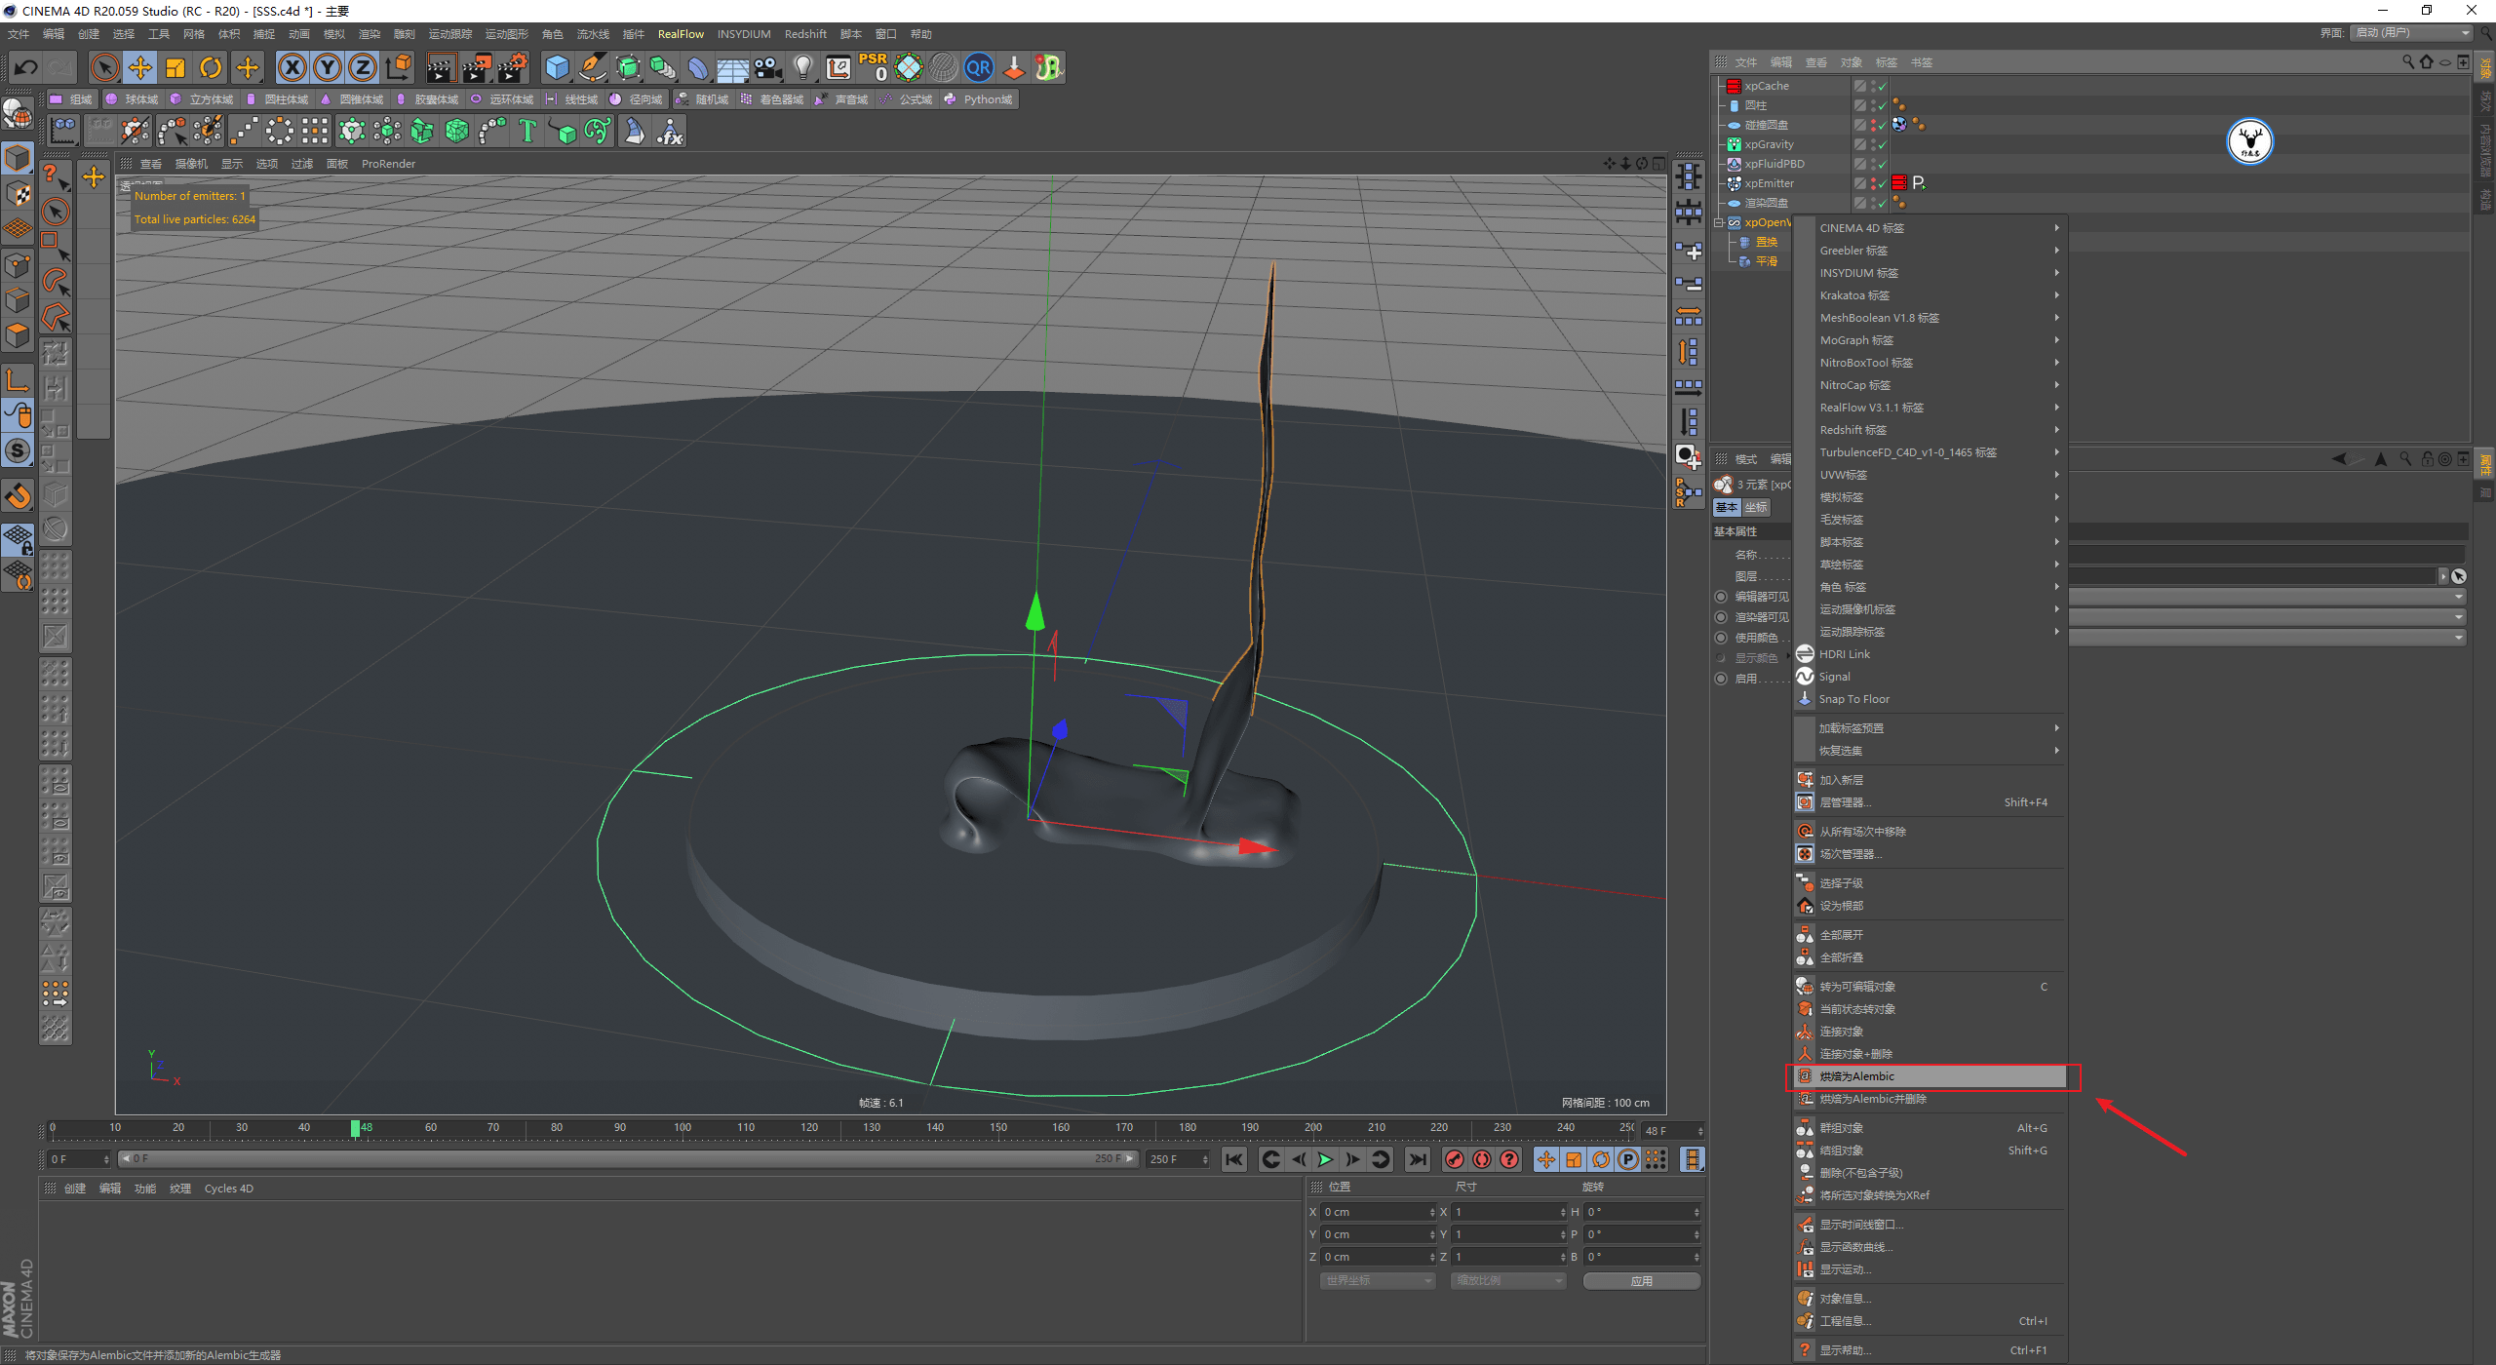
Task: Open the RealFlow menu
Action: pyautogui.click(x=680, y=34)
